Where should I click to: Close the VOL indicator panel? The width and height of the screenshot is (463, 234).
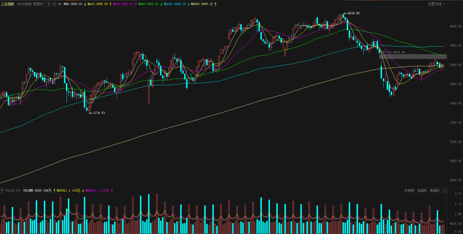click(x=444, y=191)
